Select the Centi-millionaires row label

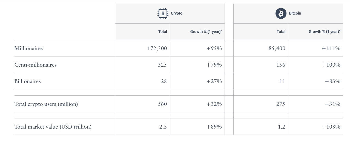click(x=35, y=65)
